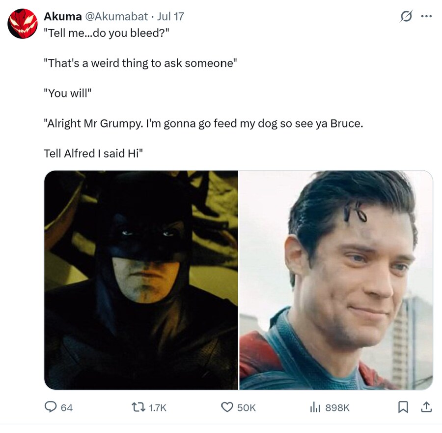Click the repost arrows icon
Image resolution: width=442 pixels, height=433 pixels.
pyautogui.click(x=138, y=407)
